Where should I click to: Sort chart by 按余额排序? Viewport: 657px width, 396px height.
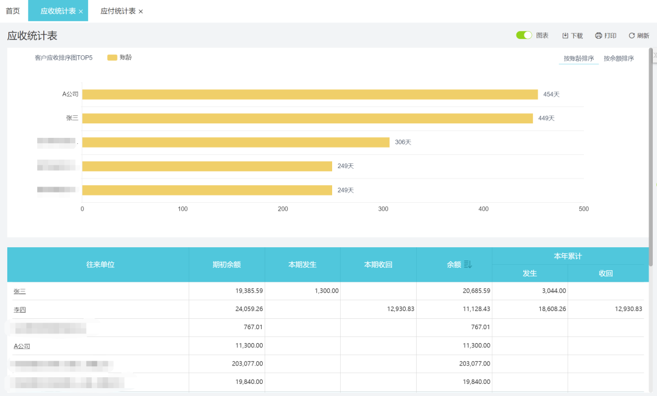pyautogui.click(x=619, y=59)
